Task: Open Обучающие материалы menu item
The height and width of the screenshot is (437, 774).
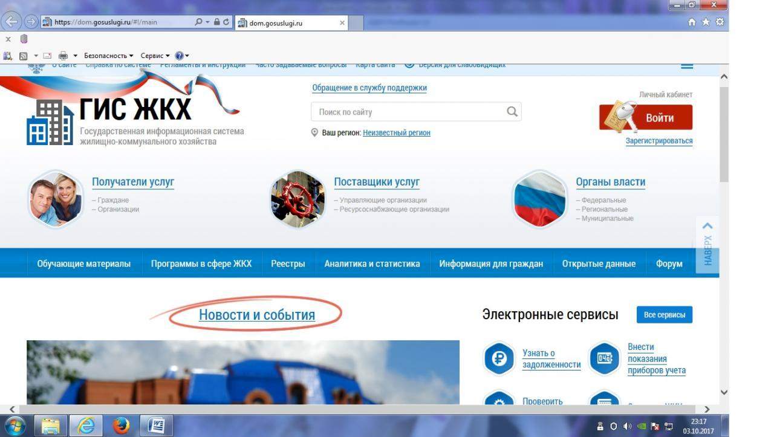Action: click(84, 264)
